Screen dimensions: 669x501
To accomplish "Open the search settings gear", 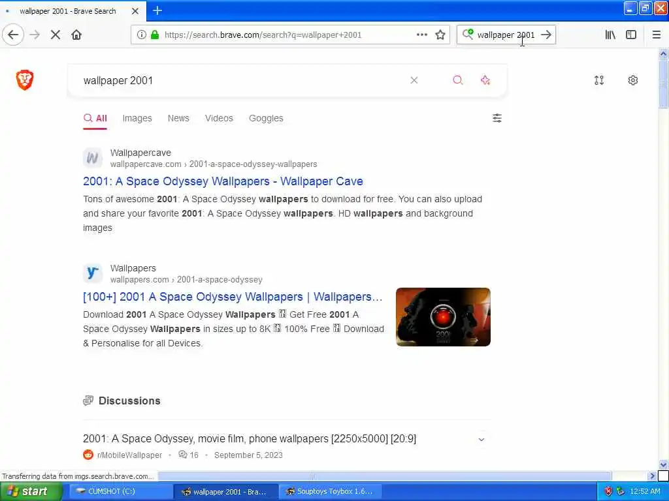I will [632, 80].
